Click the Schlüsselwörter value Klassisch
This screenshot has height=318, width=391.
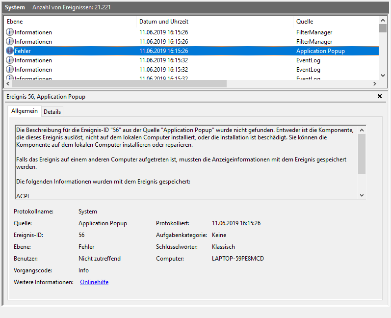(223, 247)
